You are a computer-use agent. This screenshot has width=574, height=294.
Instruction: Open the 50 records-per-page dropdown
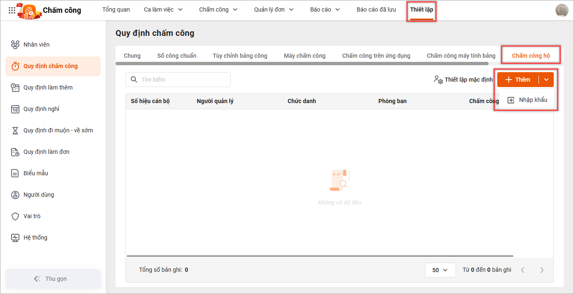[x=440, y=270]
